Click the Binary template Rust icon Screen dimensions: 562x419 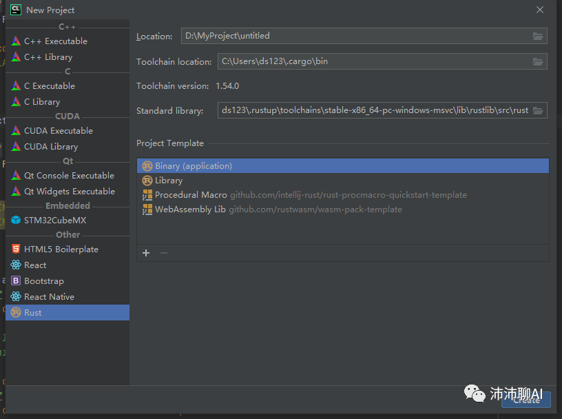pos(147,165)
